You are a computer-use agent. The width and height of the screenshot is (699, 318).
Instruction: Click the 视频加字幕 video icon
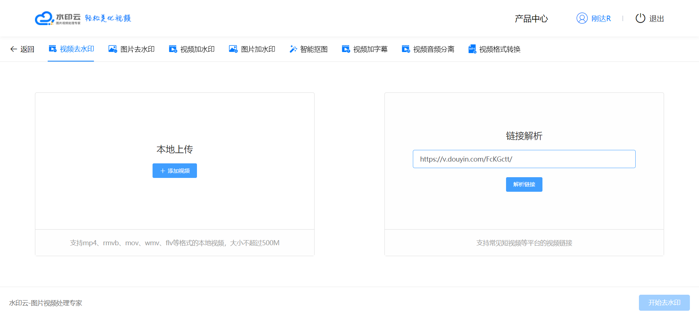[346, 49]
